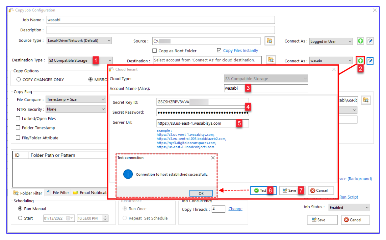The height and width of the screenshot is (240, 386).
Task: Close the Test connection message box
Action: coord(213,158)
